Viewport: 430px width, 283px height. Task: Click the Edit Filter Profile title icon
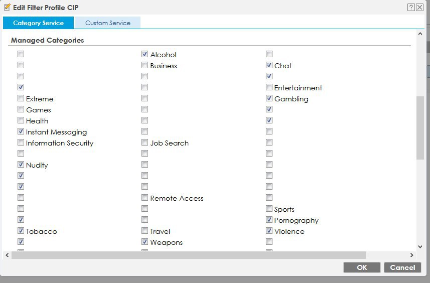pyautogui.click(x=7, y=8)
